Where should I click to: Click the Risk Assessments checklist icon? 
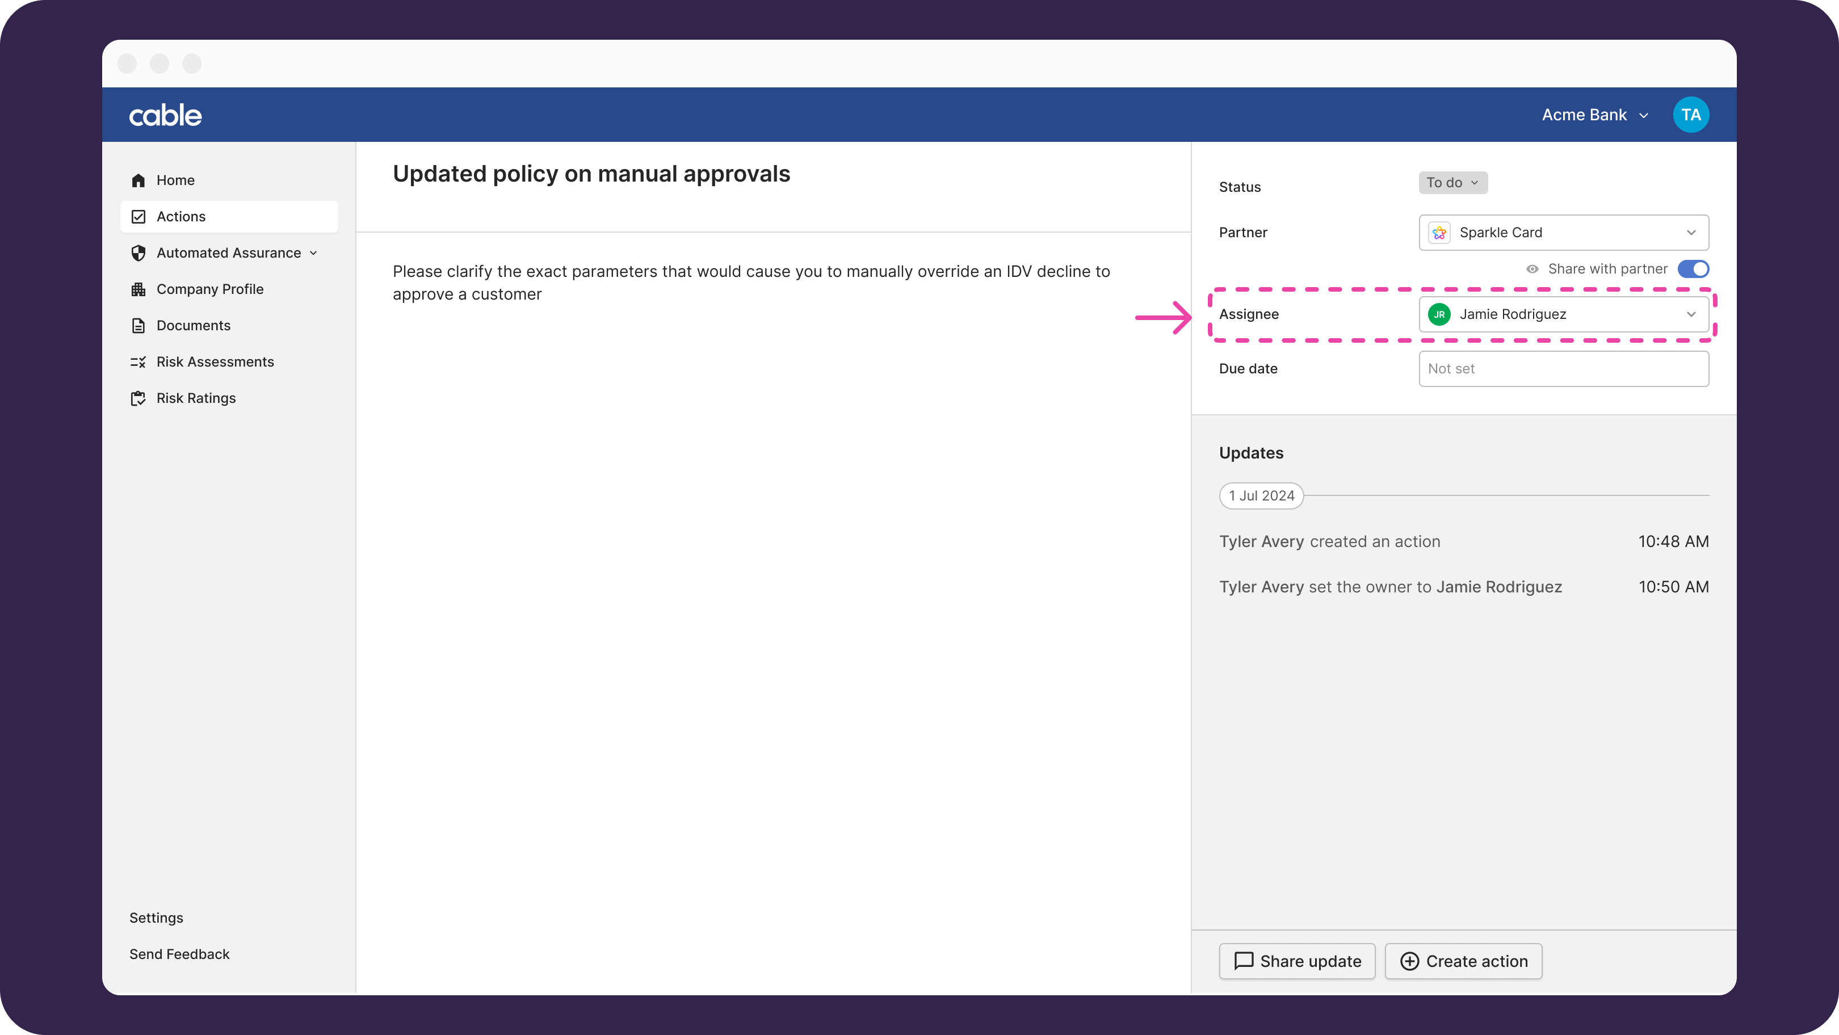tap(138, 362)
